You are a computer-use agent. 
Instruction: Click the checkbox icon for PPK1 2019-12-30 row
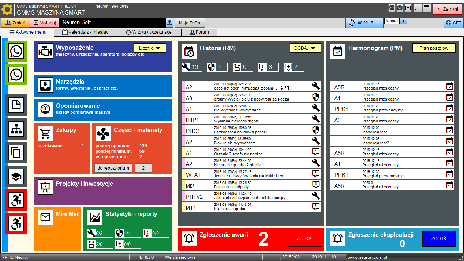[450, 174]
